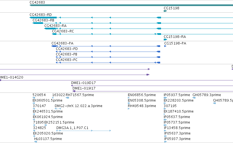The image size is (233, 143).
Task: Select EST EK060501.5prime
Action: (x=47, y=100)
